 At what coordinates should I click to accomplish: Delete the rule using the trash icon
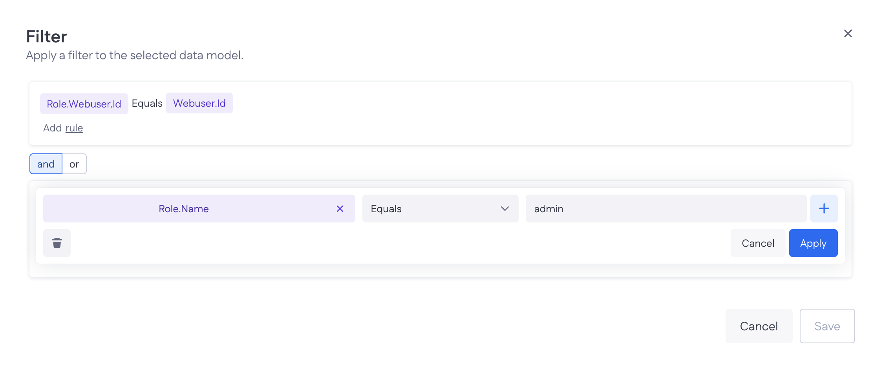point(57,243)
